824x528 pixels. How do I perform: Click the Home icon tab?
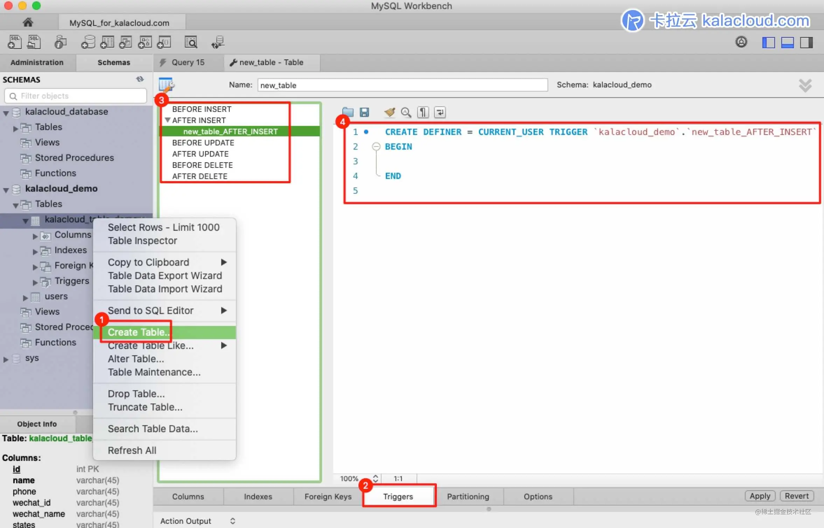(28, 22)
